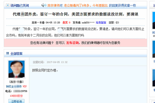Click the 全部答案 grid icon
155x103 pixels.
tap(8, 54)
